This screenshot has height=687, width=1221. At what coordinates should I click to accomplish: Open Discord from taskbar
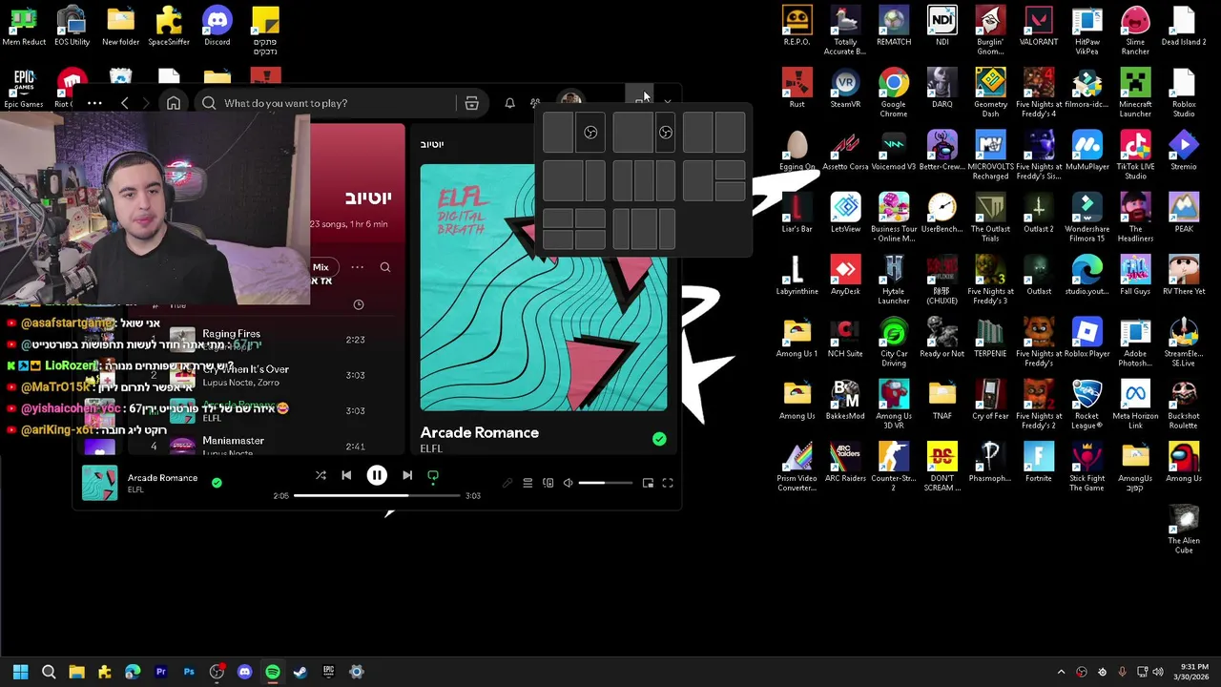click(244, 672)
